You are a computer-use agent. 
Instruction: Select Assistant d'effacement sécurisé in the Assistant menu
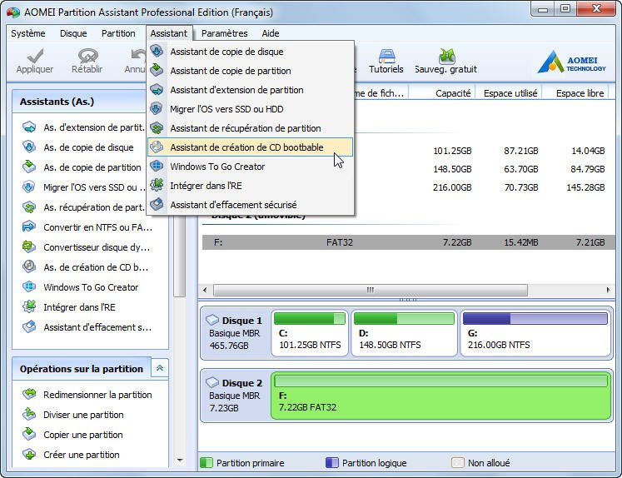click(x=251, y=205)
